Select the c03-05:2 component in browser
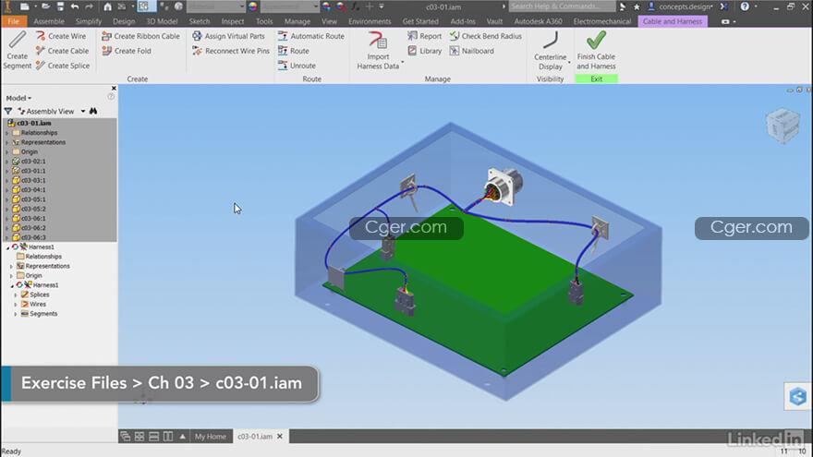813x457 pixels. click(33, 209)
